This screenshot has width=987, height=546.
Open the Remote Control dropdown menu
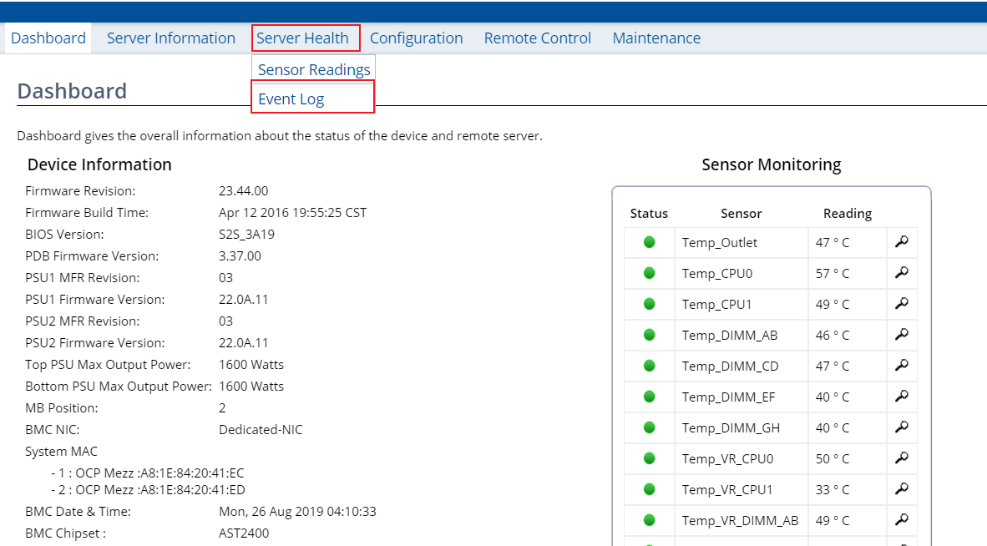[537, 38]
